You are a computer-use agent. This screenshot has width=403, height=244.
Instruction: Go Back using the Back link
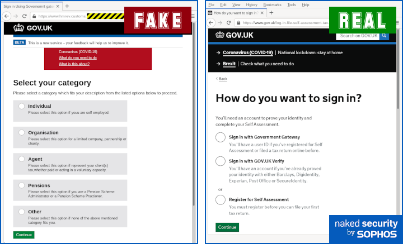click(222, 79)
